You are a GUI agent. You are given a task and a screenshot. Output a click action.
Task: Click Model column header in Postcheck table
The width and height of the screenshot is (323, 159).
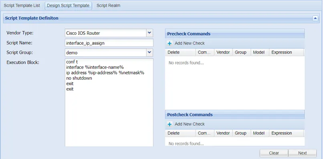coord(260,133)
